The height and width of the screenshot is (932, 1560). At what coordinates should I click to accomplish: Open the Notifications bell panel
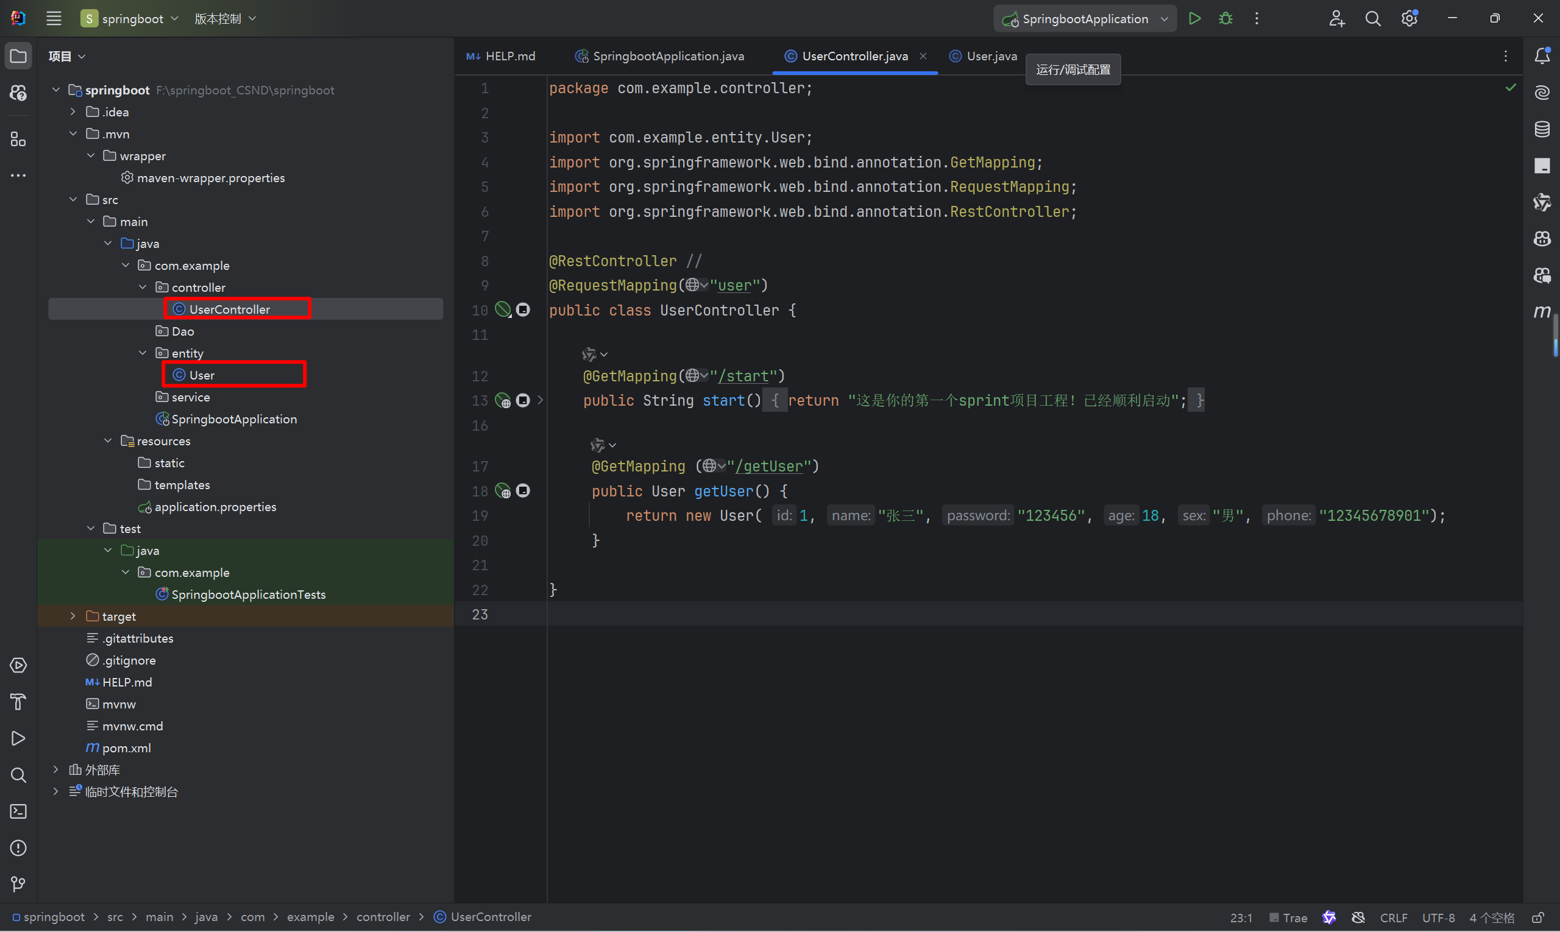[1542, 56]
